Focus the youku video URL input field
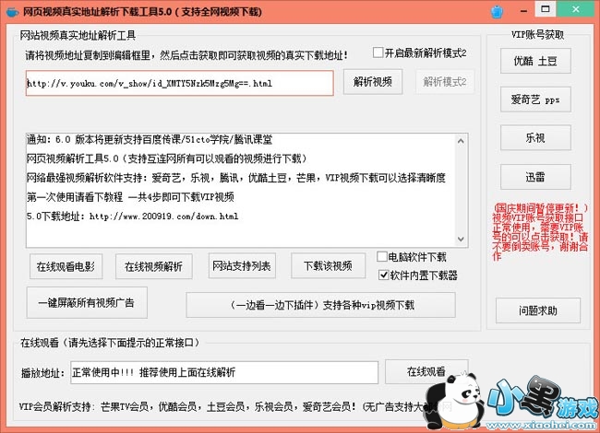Image resolution: width=600 pixels, height=433 pixels. click(179, 83)
